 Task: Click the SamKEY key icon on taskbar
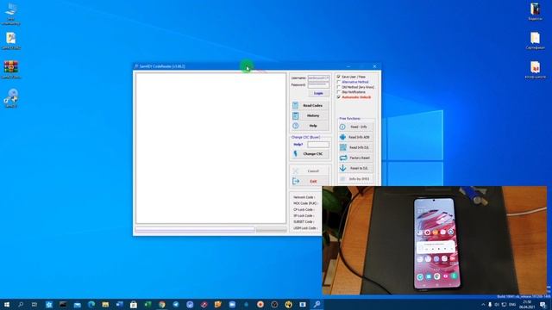317,305
